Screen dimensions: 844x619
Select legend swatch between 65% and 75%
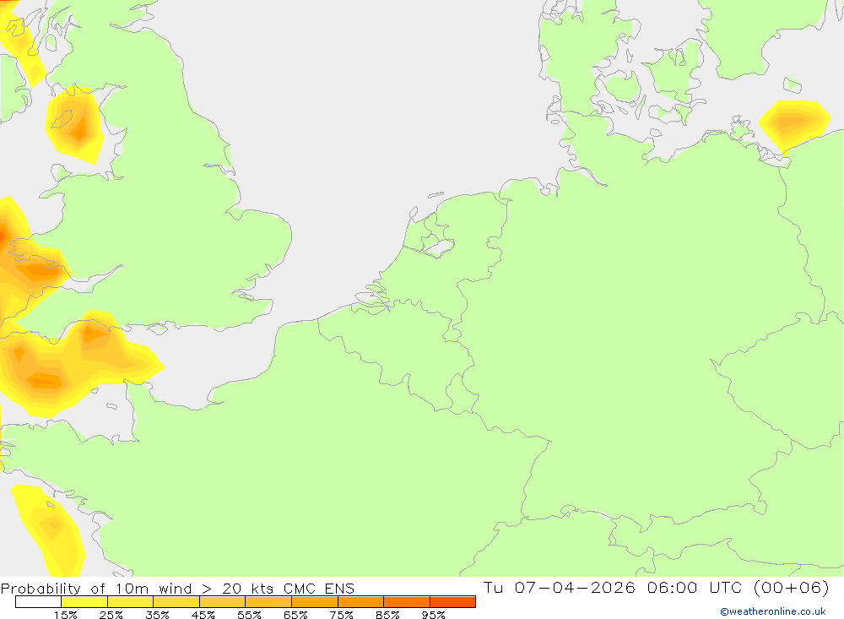(x=315, y=602)
